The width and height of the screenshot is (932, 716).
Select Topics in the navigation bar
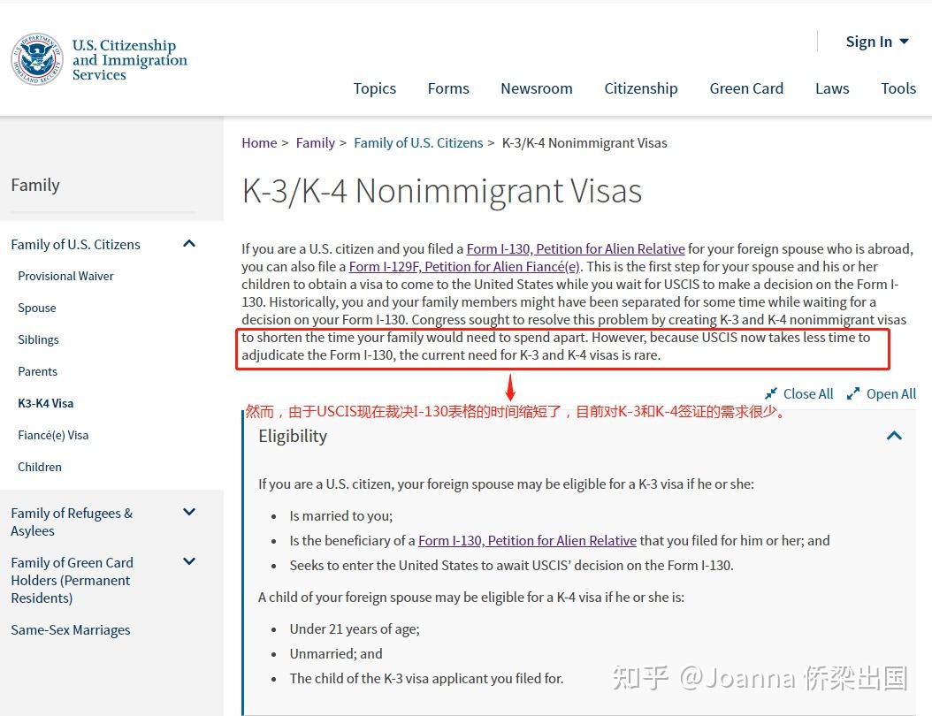[374, 88]
